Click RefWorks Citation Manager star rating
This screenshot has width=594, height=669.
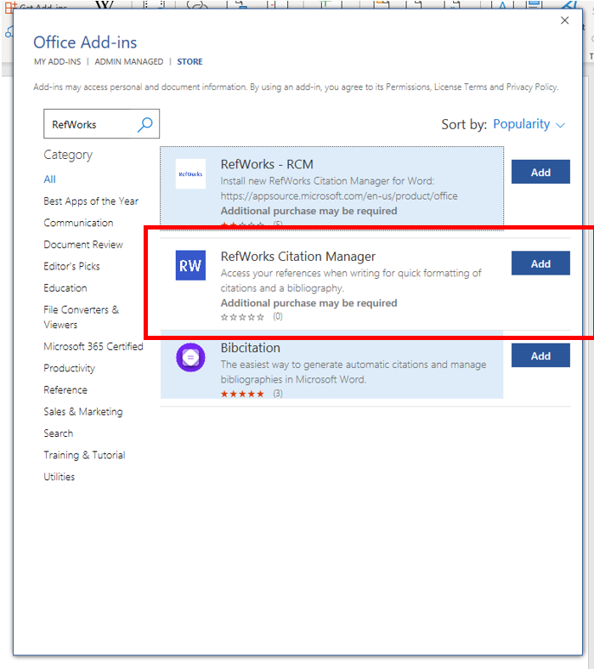tap(242, 317)
